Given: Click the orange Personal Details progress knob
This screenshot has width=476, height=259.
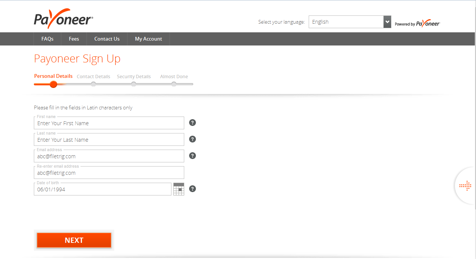Looking at the screenshot, I should [x=53, y=84].
